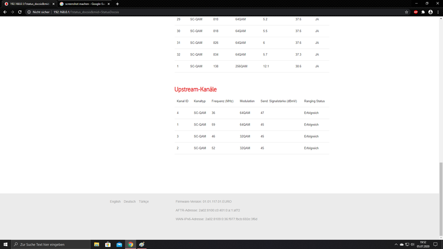This screenshot has width=443, height=249.
Task: Click the page vertical scrollbar thumb
Action: (x=441, y=199)
